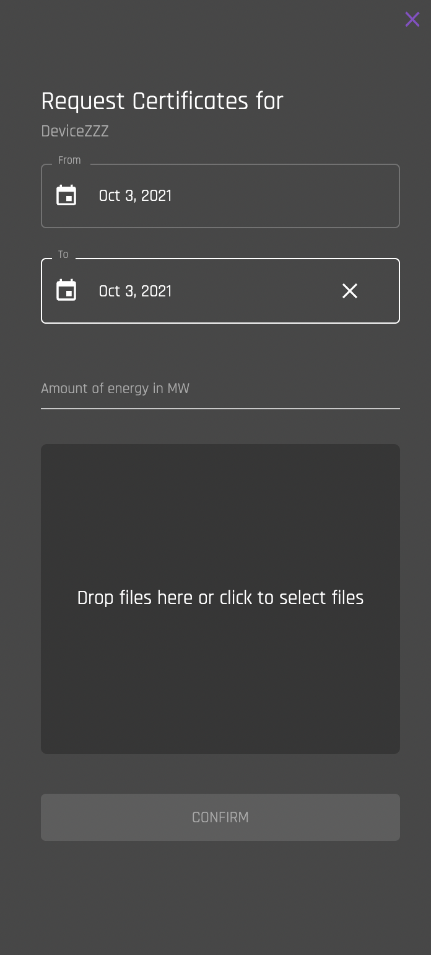The height and width of the screenshot is (955, 431).
Task: Click the underline of the energy amount field
Action: (220, 409)
